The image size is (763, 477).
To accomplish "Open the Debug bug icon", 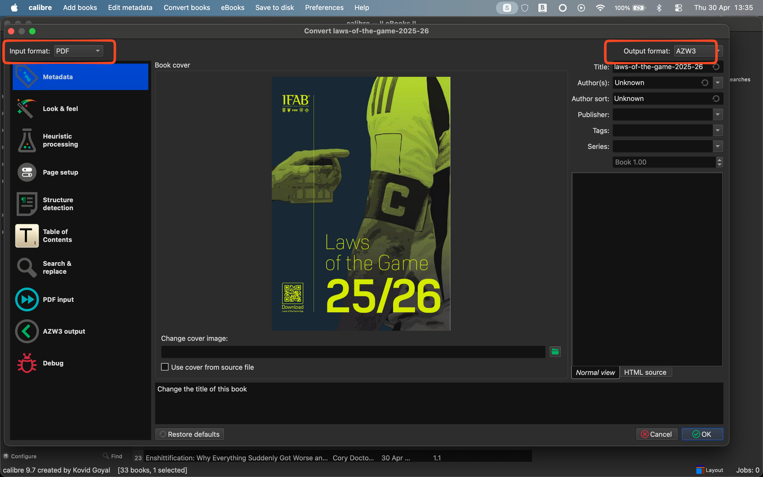I will 26,363.
